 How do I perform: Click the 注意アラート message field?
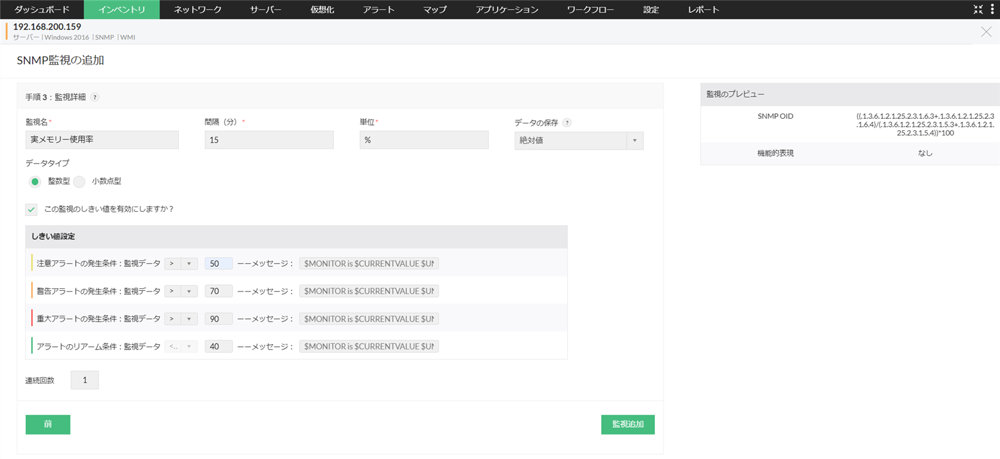369,264
